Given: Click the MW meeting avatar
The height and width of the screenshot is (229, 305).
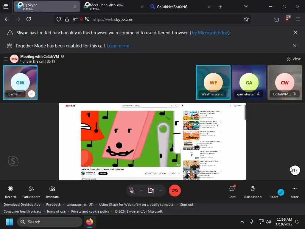Looking at the screenshot, I should (14, 59).
